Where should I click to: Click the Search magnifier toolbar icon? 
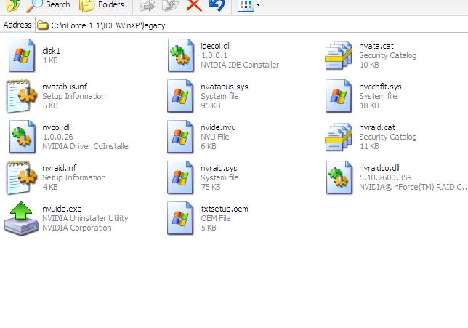click(34, 5)
